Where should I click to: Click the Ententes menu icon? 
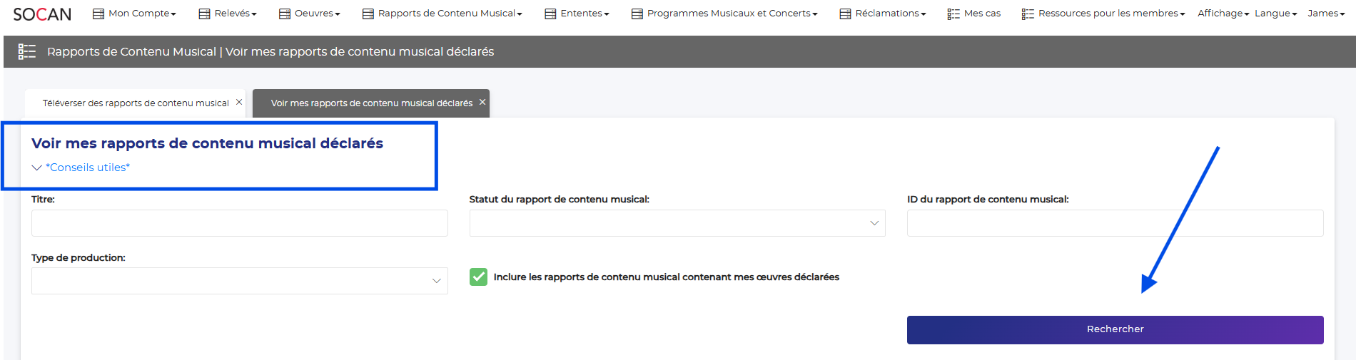[x=550, y=14]
